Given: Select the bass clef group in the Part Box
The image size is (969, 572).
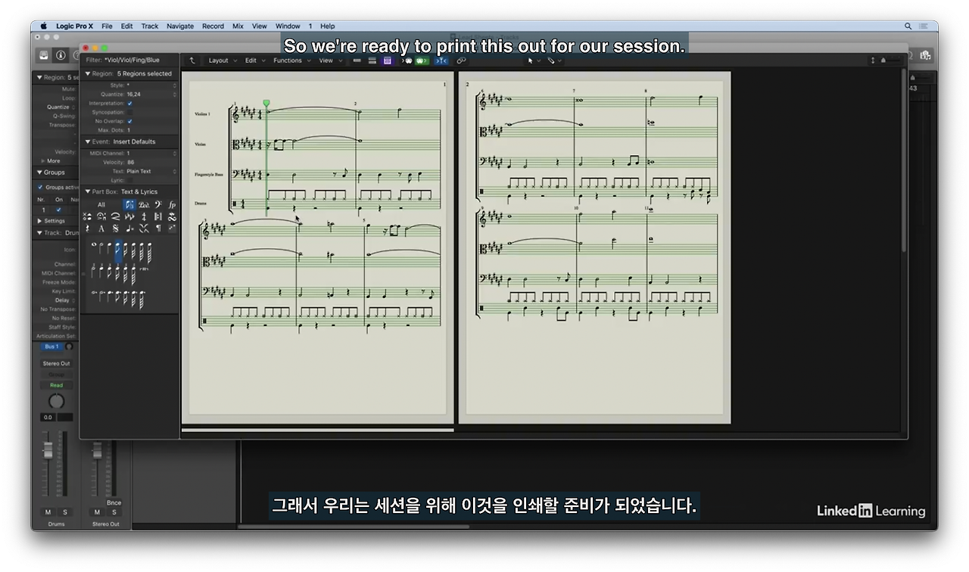Looking at the screenshot, I should pyautogui.click(x=158, y=204).
